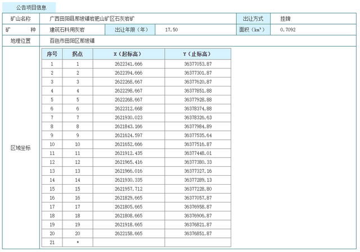Click X value 2621930.023 in row 7
Image resolution: width=360 pixels, height=252 pixels.
coord(128,117)
